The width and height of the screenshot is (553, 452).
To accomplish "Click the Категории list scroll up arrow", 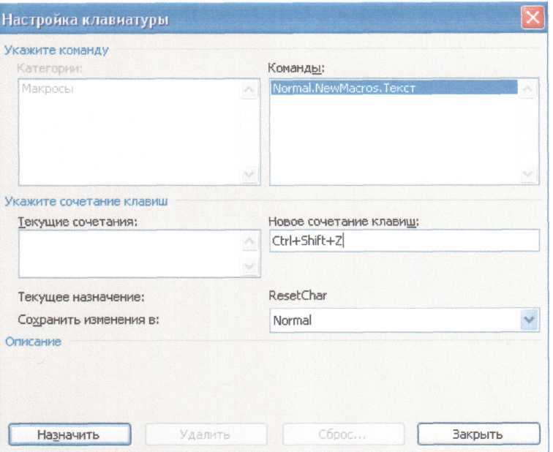I will (249, 90).
